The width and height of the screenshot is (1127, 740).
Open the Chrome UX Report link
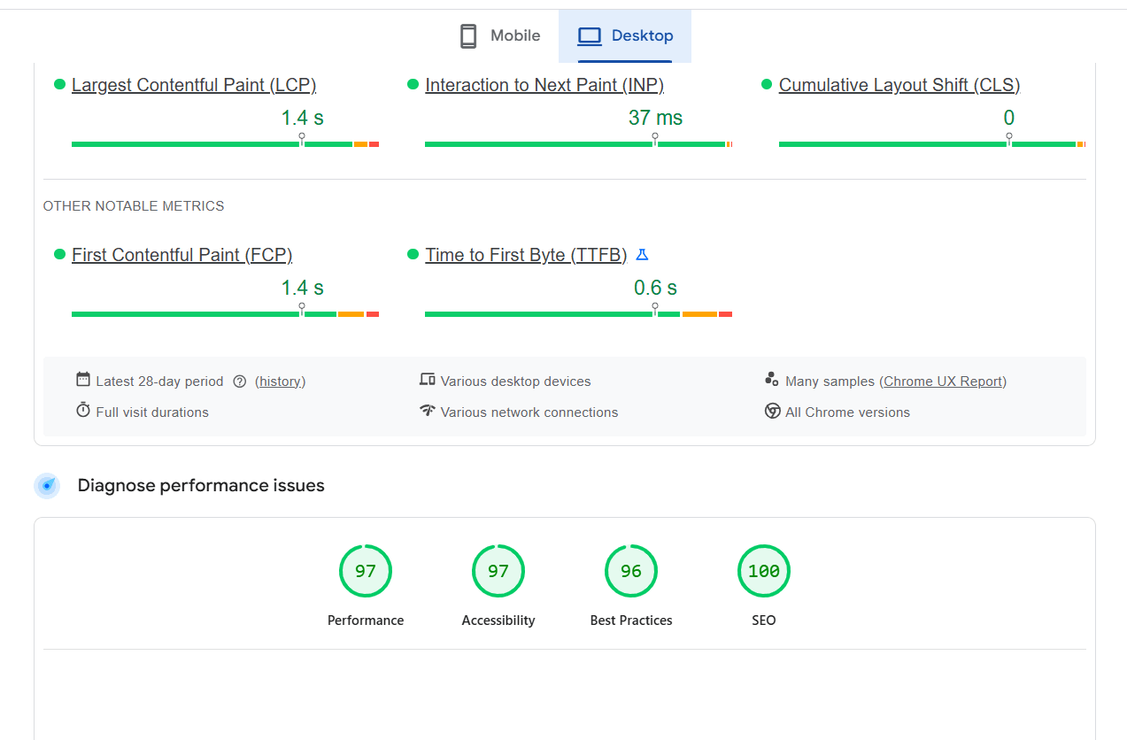(943, 382)
